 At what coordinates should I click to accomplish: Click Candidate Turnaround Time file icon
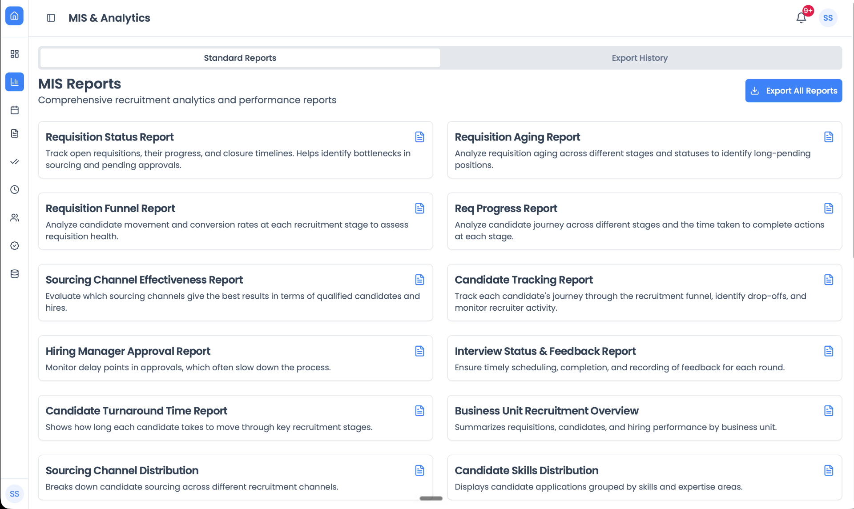(419, 411)
